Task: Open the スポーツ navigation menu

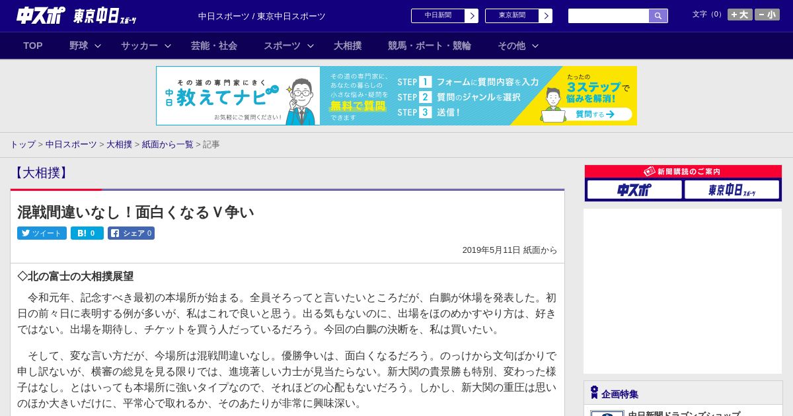Action: (x=282, y=46)
